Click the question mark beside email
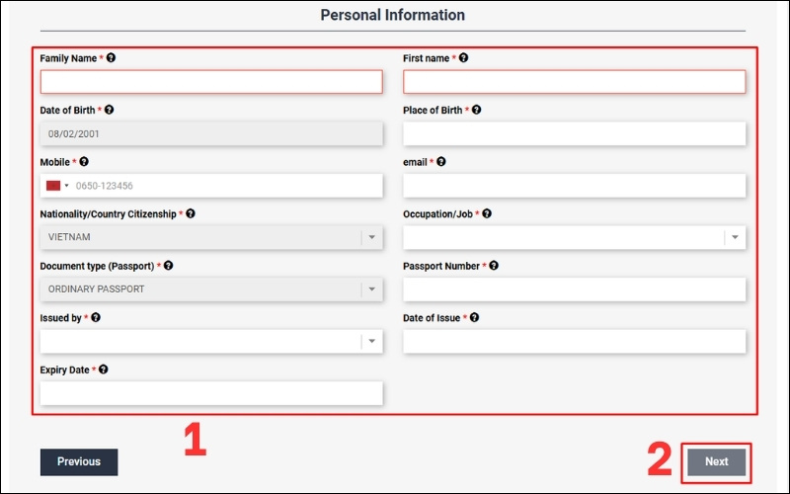The height and width of the screenshot is (494, 790). tap(441, 162)
